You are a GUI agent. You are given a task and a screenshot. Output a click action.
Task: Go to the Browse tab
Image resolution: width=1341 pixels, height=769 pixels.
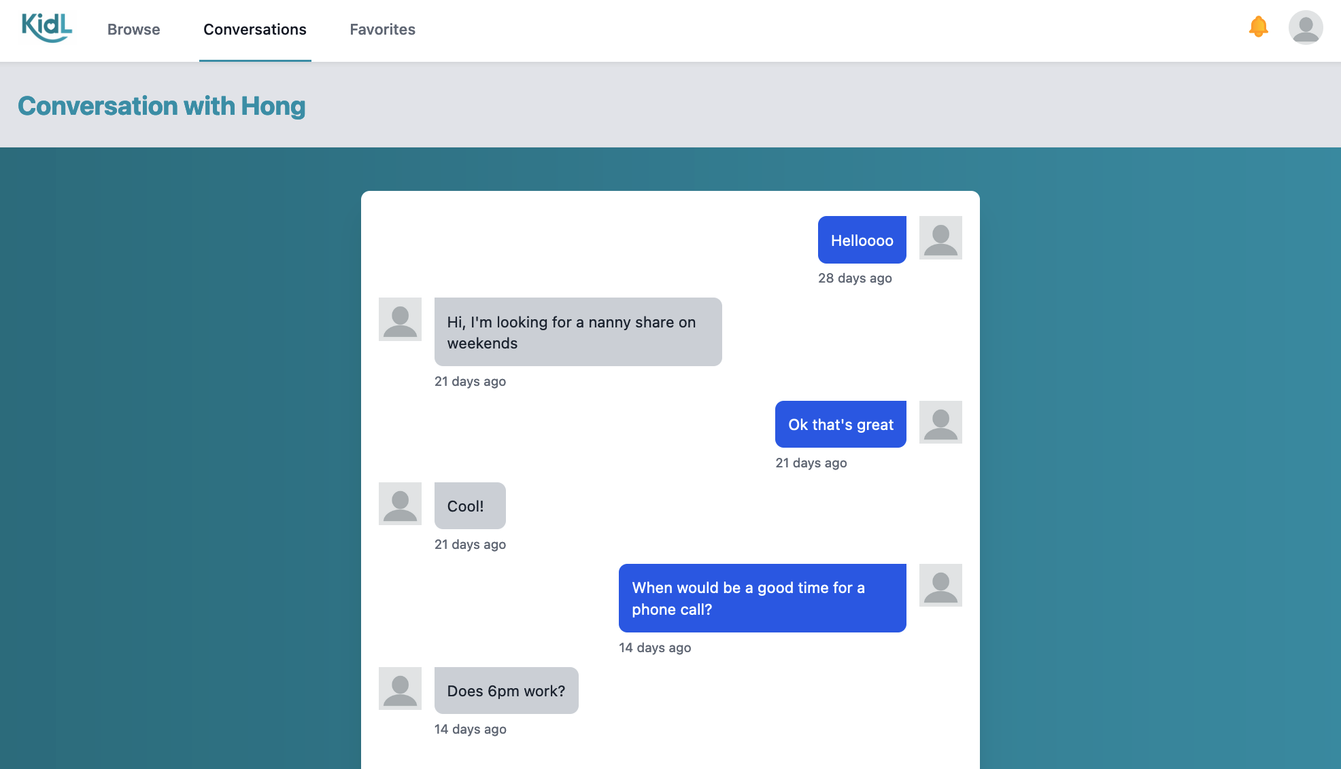(134, 30)
